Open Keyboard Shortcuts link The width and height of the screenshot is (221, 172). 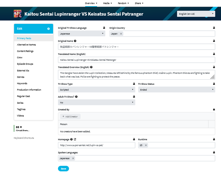point(24,138)
